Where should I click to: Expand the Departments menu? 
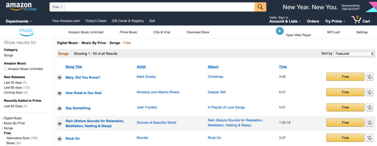click(19, 21)
